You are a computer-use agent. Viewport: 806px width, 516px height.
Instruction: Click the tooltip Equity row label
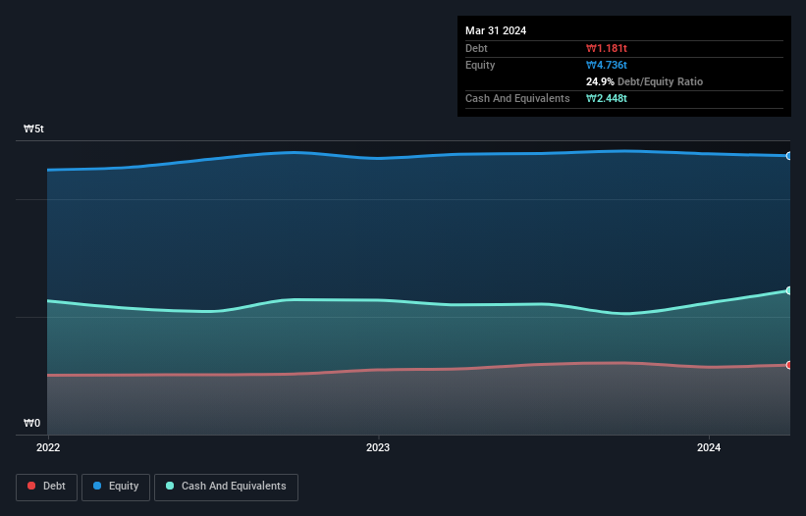click(x=480, y=65)
